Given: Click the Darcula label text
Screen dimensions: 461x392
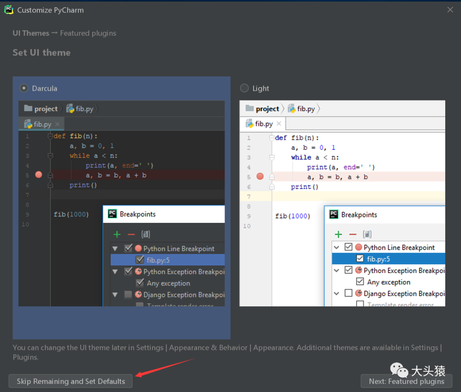Looking at the screenshot, I should [x=45, y=88].
